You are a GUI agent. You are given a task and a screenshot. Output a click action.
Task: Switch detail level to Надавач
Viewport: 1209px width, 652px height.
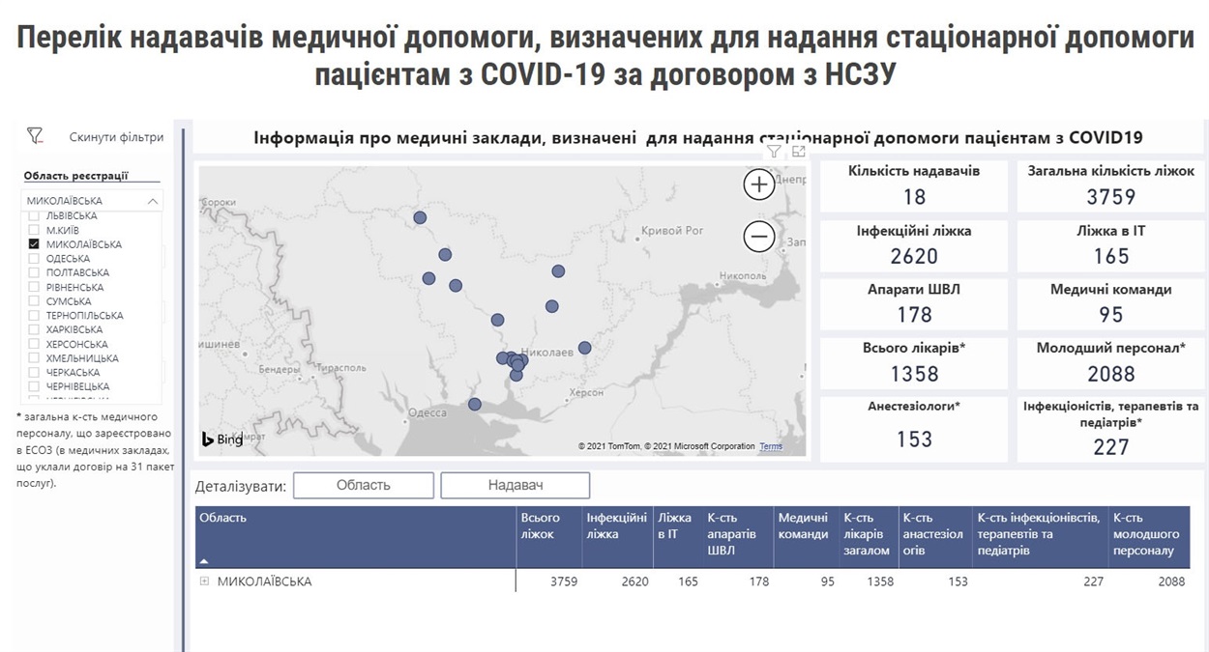click(515, 485)
